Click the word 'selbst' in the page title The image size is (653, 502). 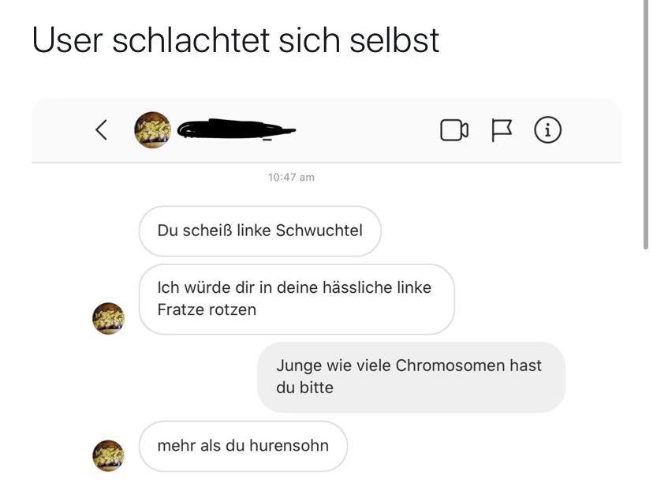tap(394, 40)
